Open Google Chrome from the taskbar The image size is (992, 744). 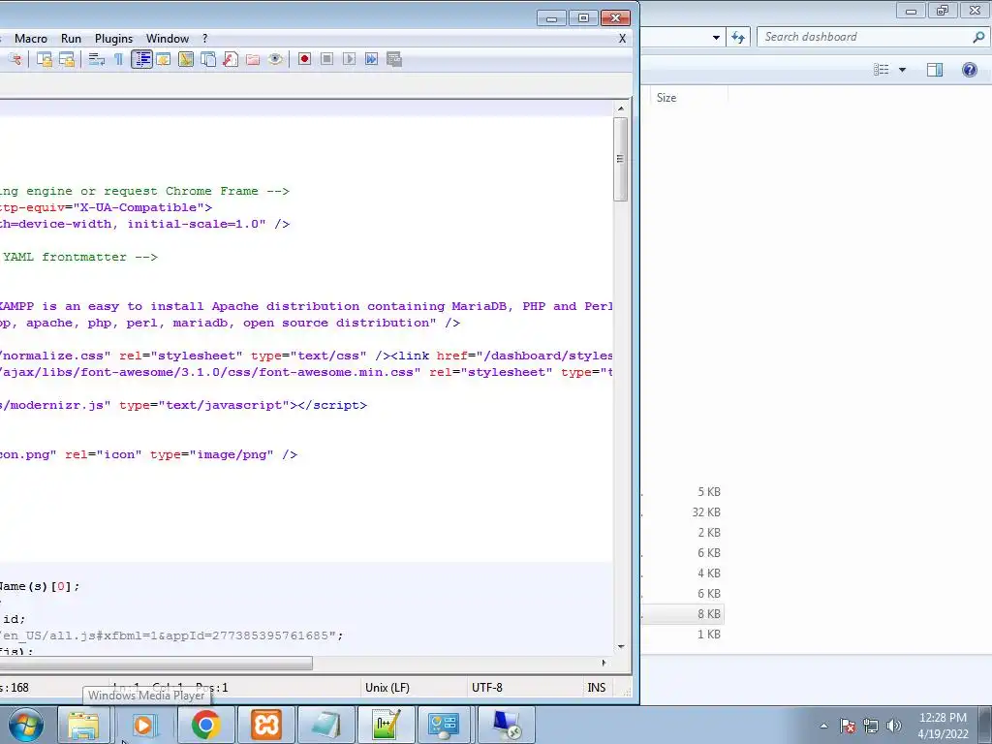pos(205,725)
